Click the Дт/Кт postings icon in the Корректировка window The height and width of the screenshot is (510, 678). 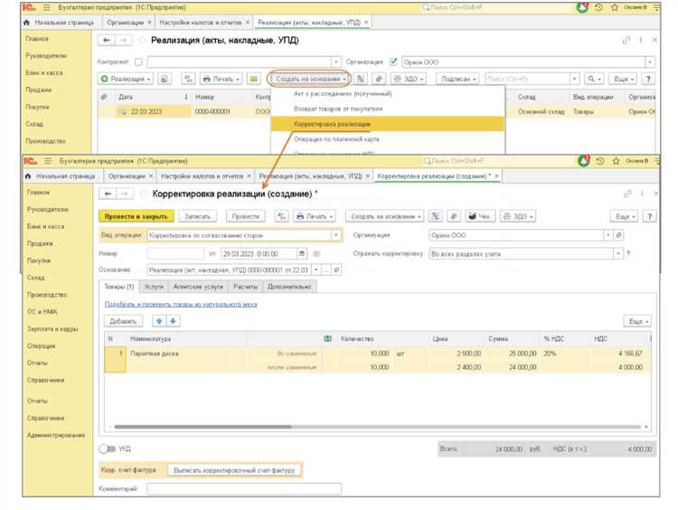click(x=281, y=216)
